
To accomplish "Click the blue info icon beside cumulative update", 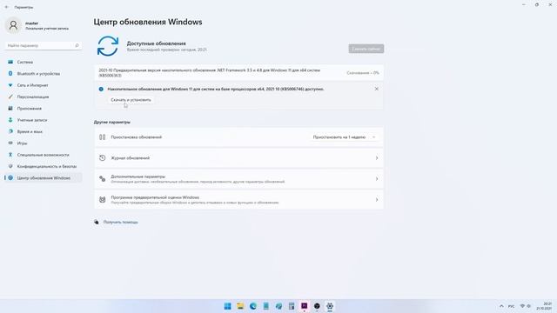I will [101, 89].
